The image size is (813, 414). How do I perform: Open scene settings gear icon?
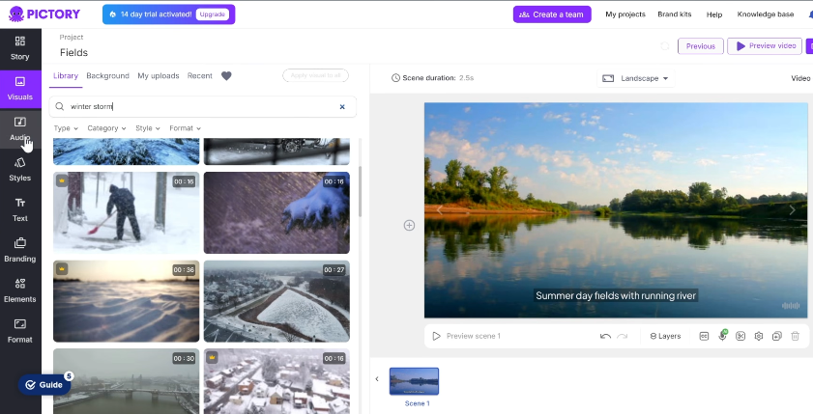759,337
